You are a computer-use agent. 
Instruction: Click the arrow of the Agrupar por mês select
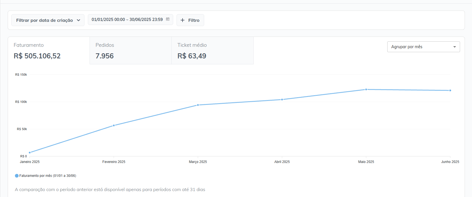pyautogui.click(x=455, y=47)
